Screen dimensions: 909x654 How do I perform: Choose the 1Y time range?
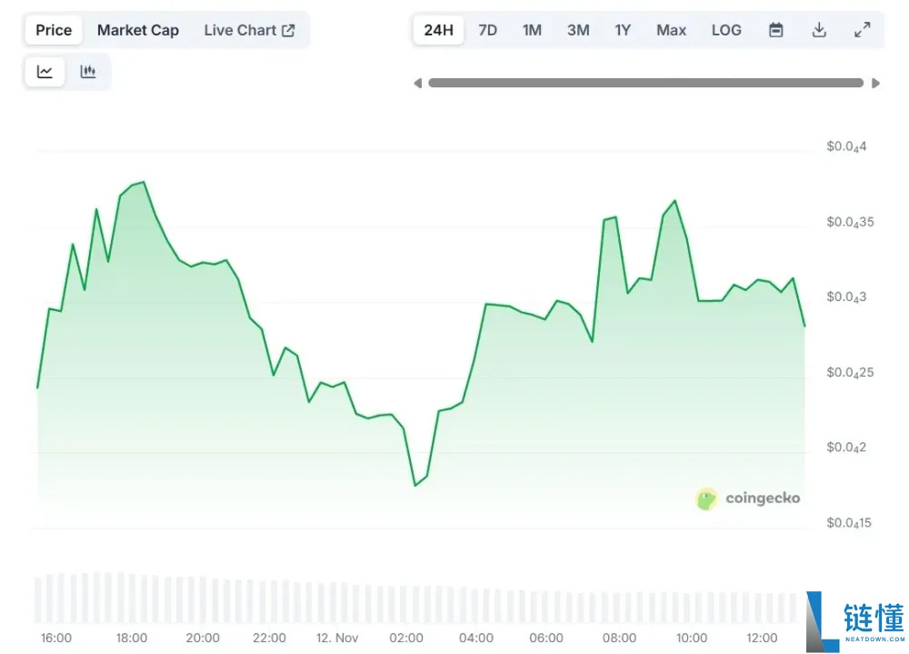pyautogui.click(x=623, y=30)
